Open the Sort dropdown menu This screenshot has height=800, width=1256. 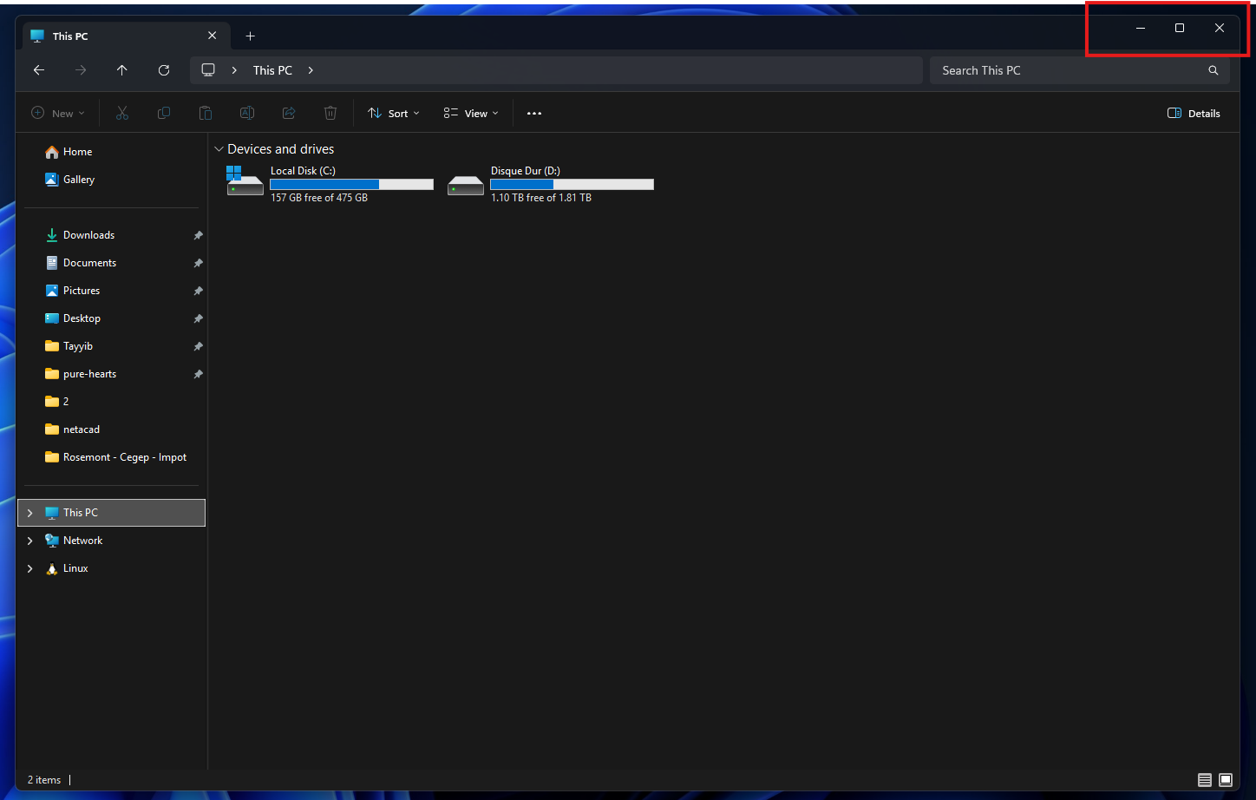394,114
